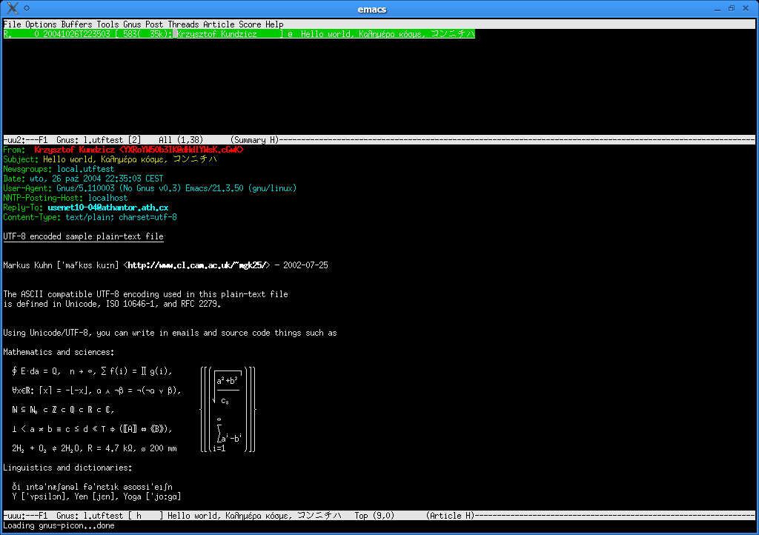Open the Options menu

[x=42, y=24]
